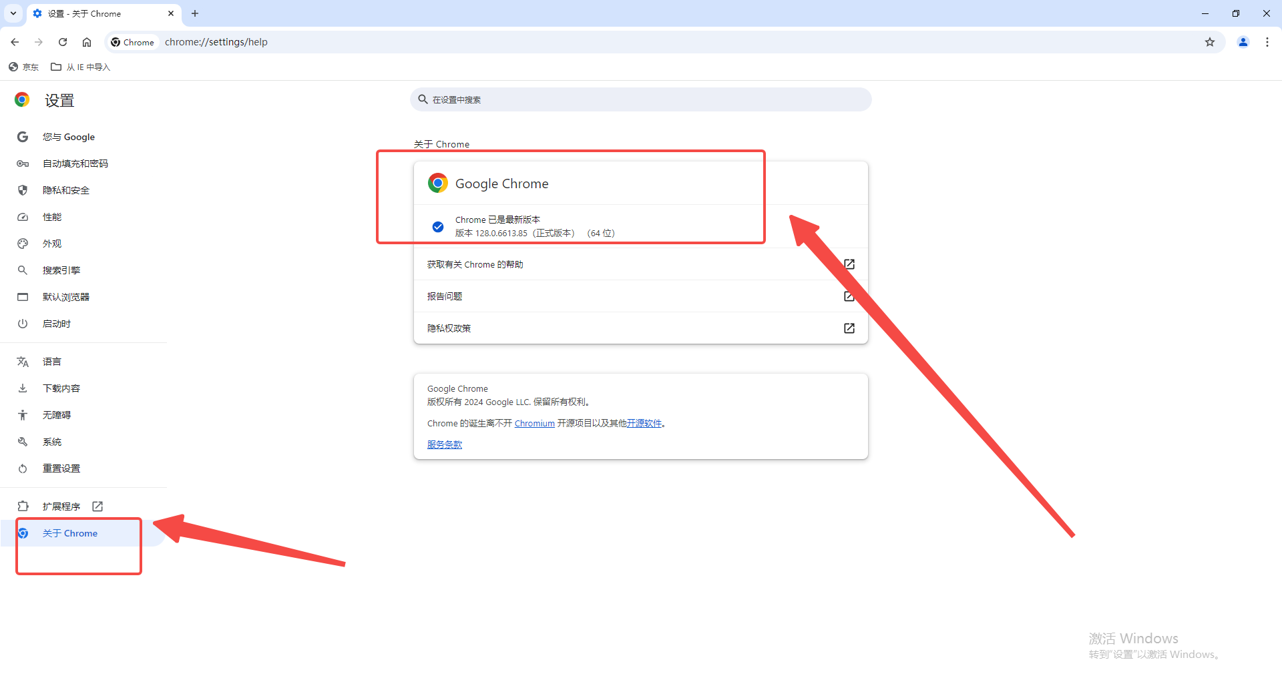This screenshot has height=694, width=1282.
Task: Open the 京东 bookmark
Action: click(x=24, y=67)
